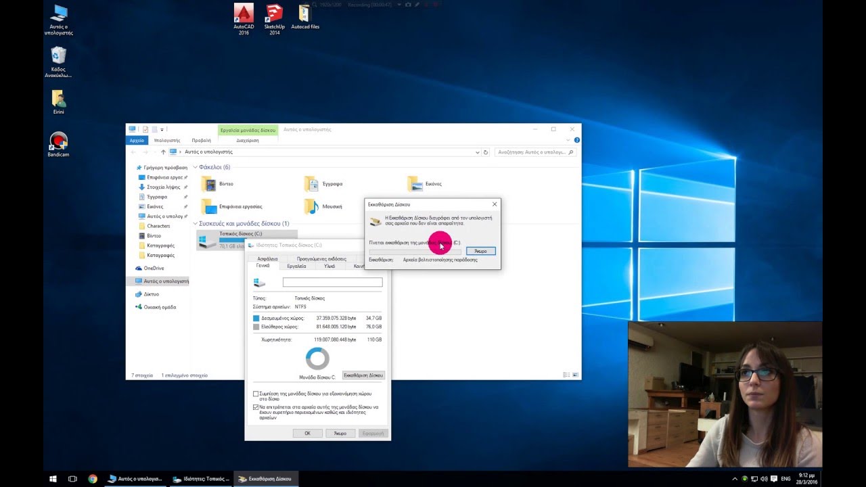The height and width of the screenshot is (487, 866).
Task: Collapse the Συσκευές και μονάδες δίσκου group
Action: [x=196, y=223]
